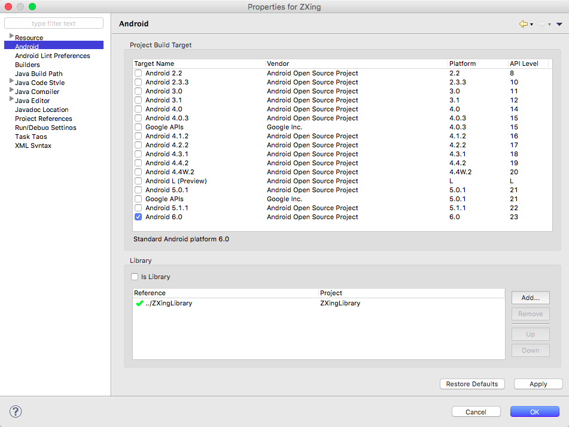Viewport: 569px width, 427px height.
Task: Open the Builders properties page
Action: pyautogui.click(x=28, y=65)
